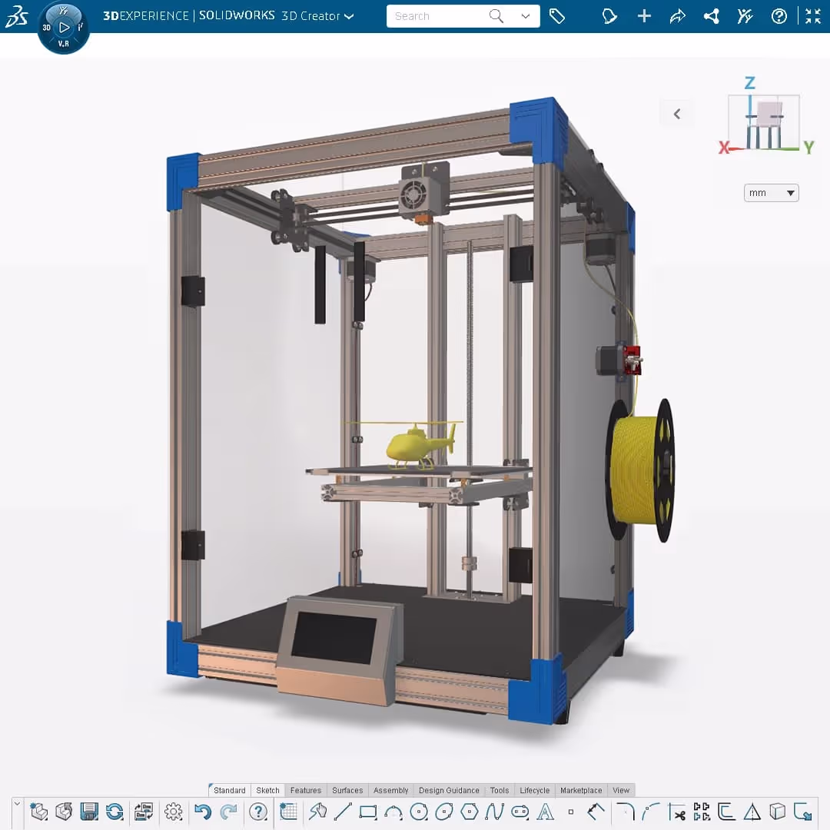
Task: Switch to the Features tab
Action: (x=305, y=790)
